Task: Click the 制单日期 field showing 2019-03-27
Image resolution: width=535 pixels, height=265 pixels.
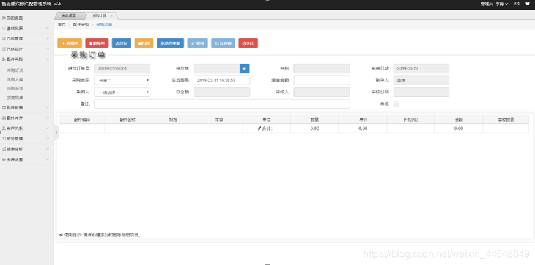Action: (421, 68)
